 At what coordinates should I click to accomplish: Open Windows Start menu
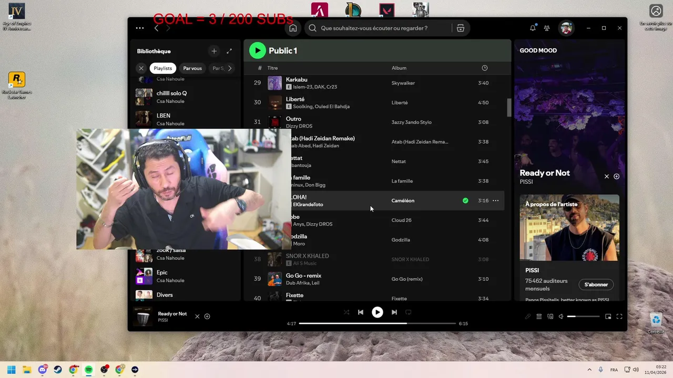12,370
